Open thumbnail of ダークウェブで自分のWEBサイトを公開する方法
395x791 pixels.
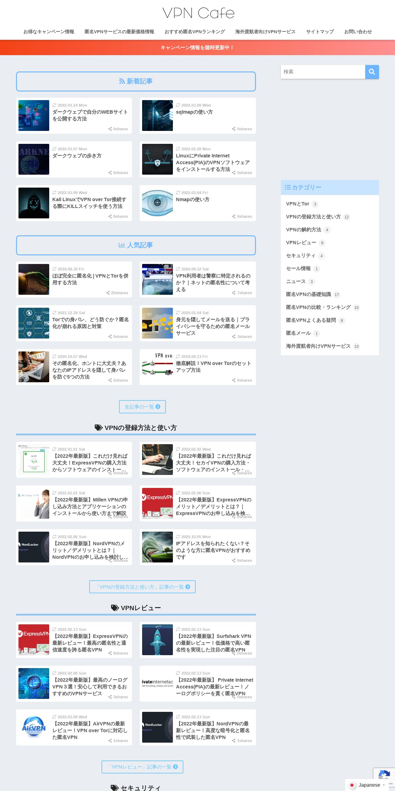pyautogui.click(x=34, y=116)
